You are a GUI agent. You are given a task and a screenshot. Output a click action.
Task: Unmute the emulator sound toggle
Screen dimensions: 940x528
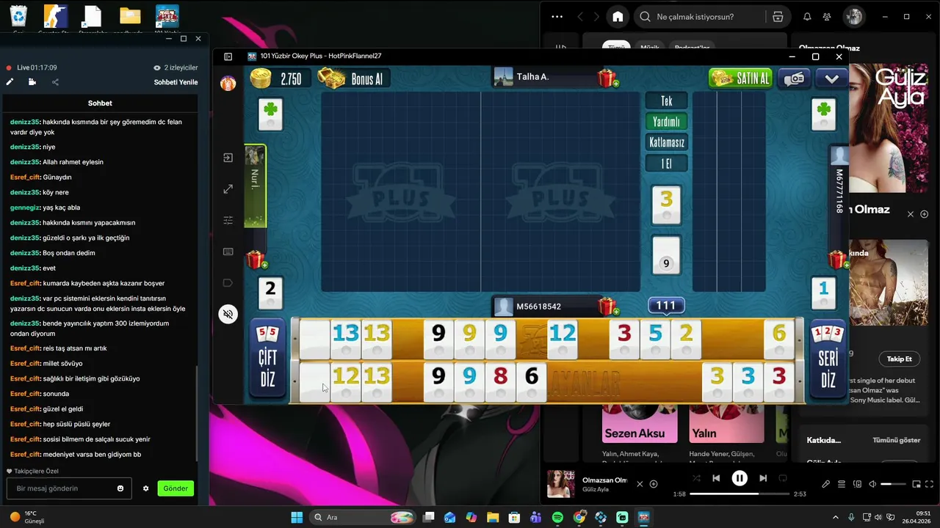click(228, 315)
